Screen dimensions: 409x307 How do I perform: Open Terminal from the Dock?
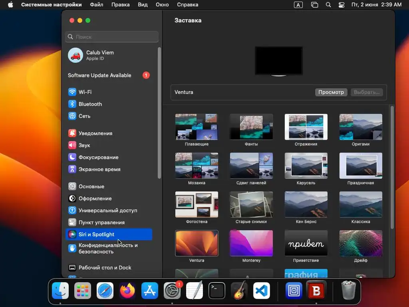point(217,291)
